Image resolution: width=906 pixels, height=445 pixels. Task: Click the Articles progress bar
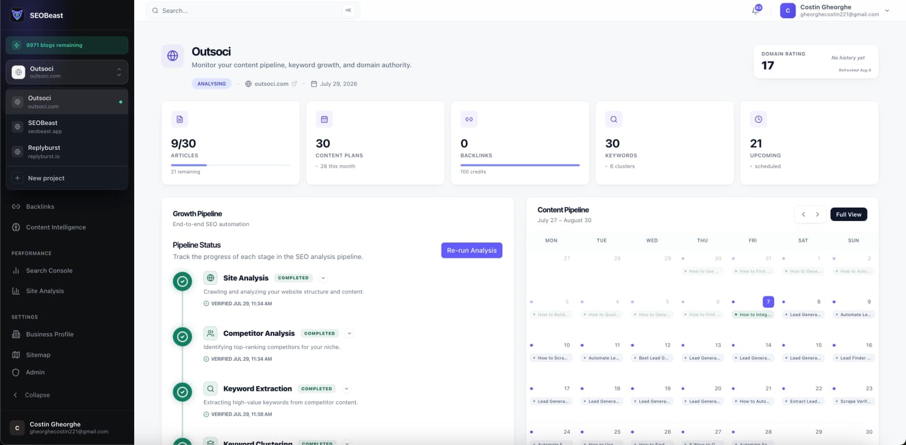pyautogui.click(x=230, y=165)
